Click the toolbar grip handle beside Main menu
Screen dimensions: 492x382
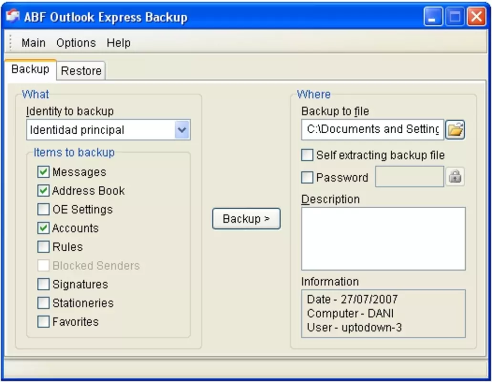[x=10, y=42]
